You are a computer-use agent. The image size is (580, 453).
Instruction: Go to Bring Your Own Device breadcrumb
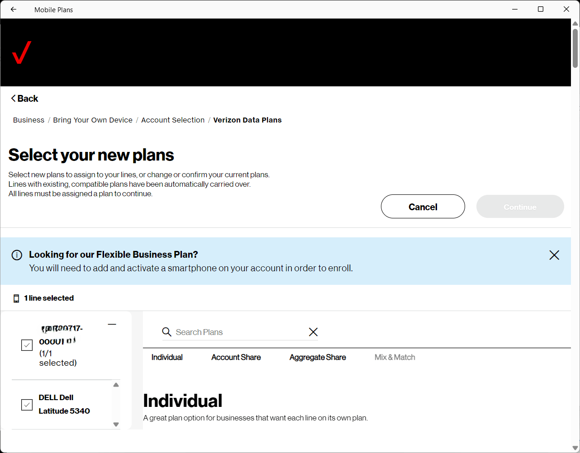[x=93, y=120]
